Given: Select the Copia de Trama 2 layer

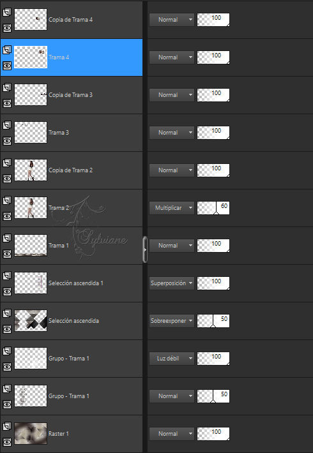Looking at the screenshot, I should coord(72,170).
